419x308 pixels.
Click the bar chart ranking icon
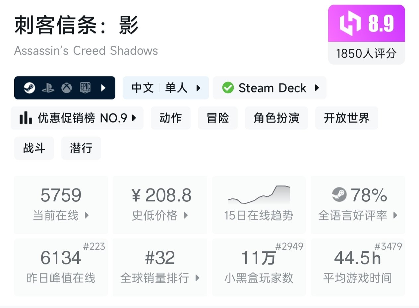[26, 118]
